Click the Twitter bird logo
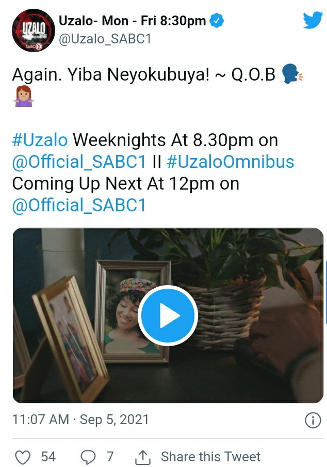Viewport: 327px width, 467px height. point(313,20)
